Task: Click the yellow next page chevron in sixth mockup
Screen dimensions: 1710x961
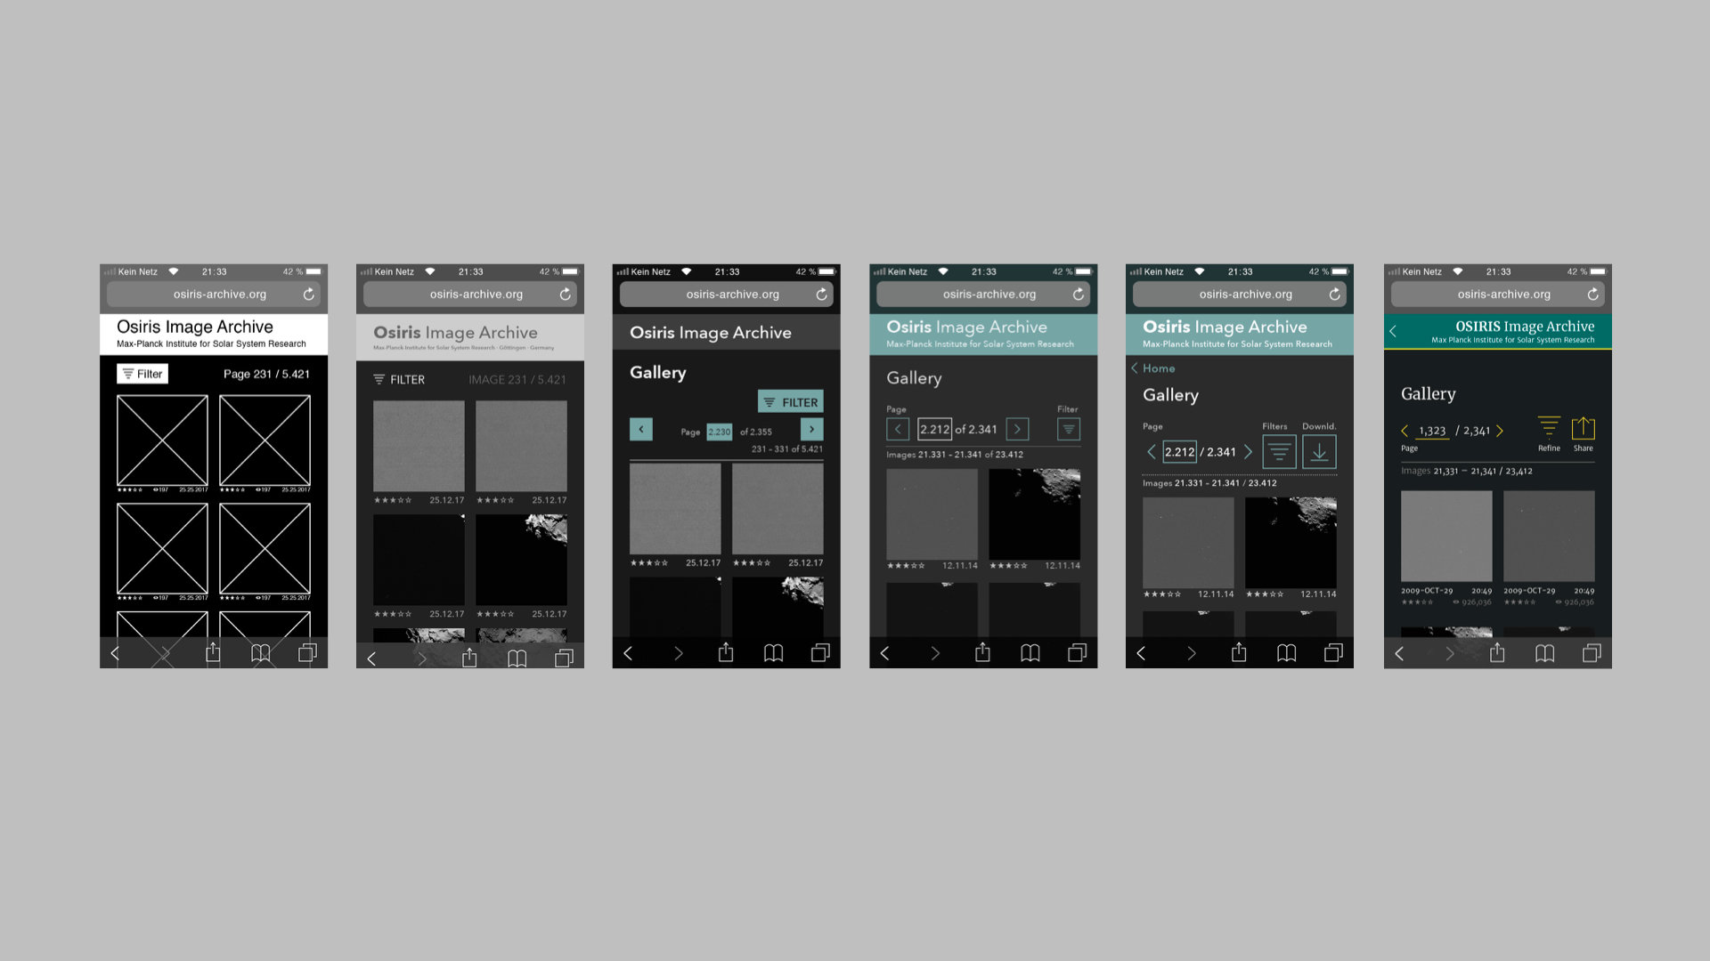Action: (x=1500, y=431)
